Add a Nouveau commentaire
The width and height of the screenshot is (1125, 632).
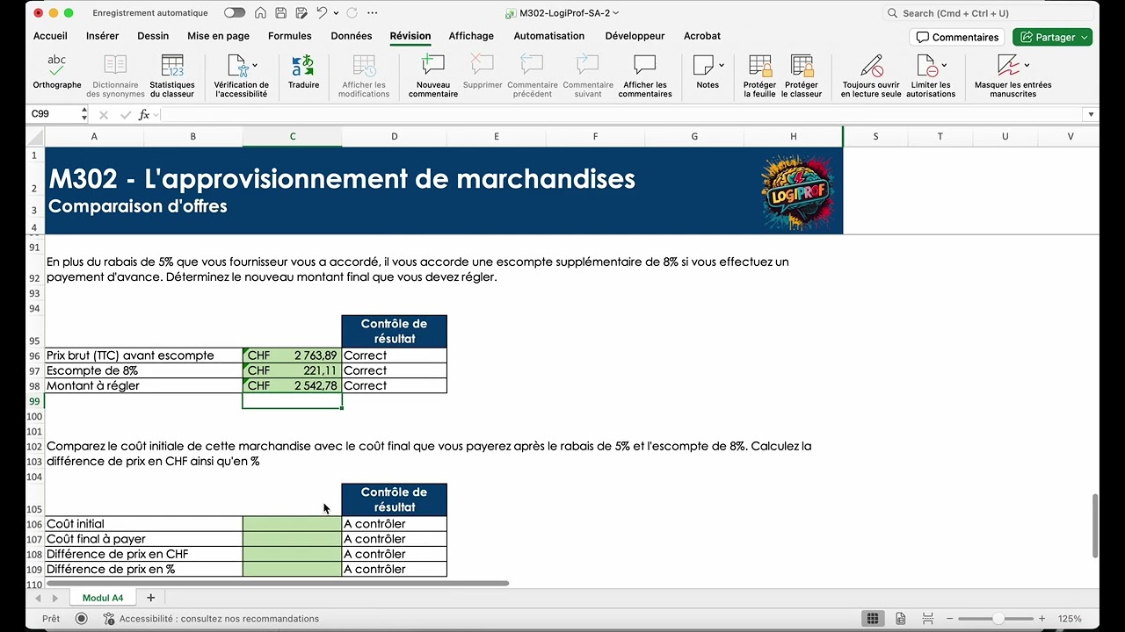click(x=432, y=76)
